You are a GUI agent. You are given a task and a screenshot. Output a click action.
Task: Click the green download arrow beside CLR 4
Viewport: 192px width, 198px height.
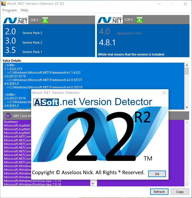[x=139, y=20]
